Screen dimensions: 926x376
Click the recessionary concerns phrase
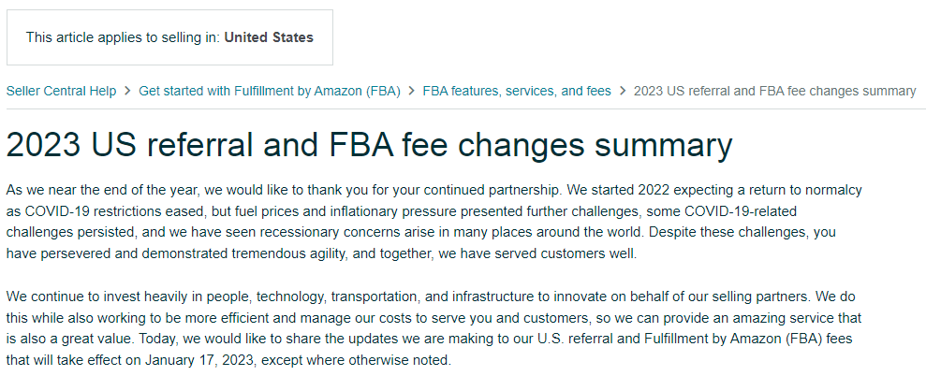(x=353, y=231)
